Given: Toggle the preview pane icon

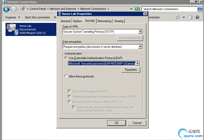Looking at the screenshot, I should pos(190,17).
